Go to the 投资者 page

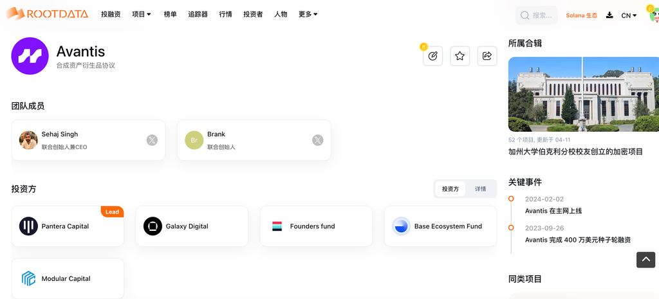(x=253, y=14)
